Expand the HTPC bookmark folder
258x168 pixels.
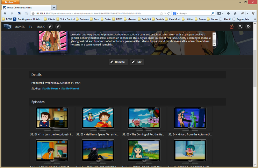pyautogui.click(x=117, y=19)
